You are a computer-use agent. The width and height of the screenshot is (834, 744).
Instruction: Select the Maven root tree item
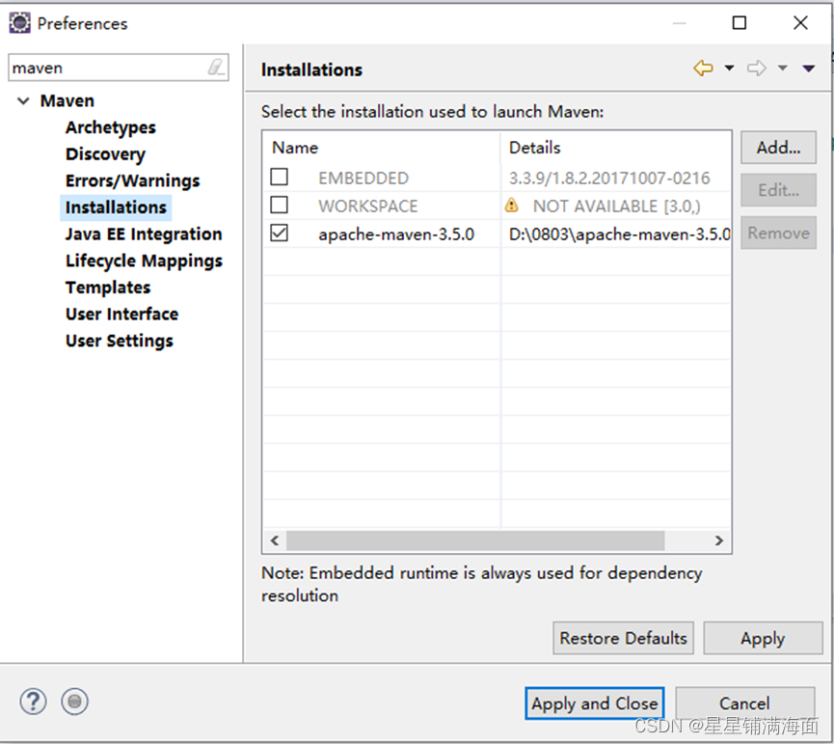pyautogui.click(x=67, y=100)
